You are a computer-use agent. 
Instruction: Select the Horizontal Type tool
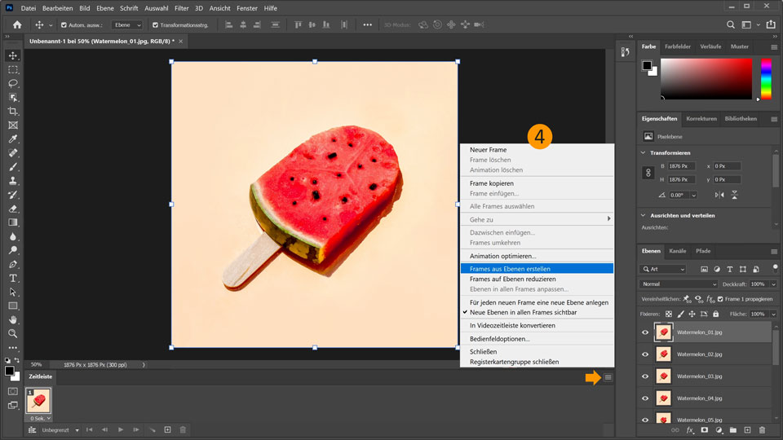[x=13, y=278]
